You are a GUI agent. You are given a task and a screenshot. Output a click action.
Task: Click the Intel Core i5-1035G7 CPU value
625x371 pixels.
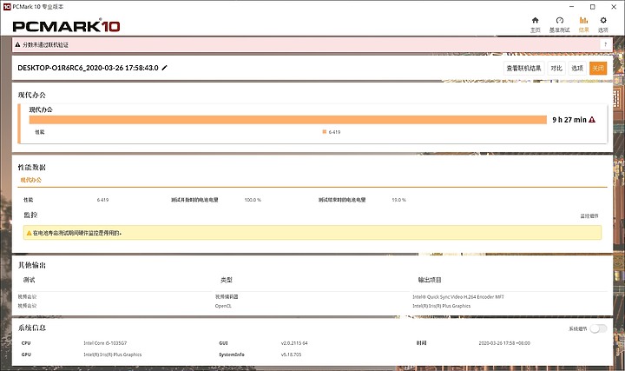pos(105,343)
